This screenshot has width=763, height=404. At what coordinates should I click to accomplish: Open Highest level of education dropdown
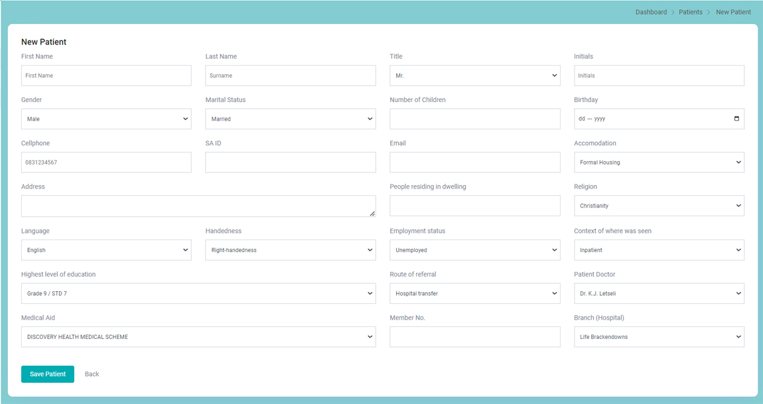198,293
